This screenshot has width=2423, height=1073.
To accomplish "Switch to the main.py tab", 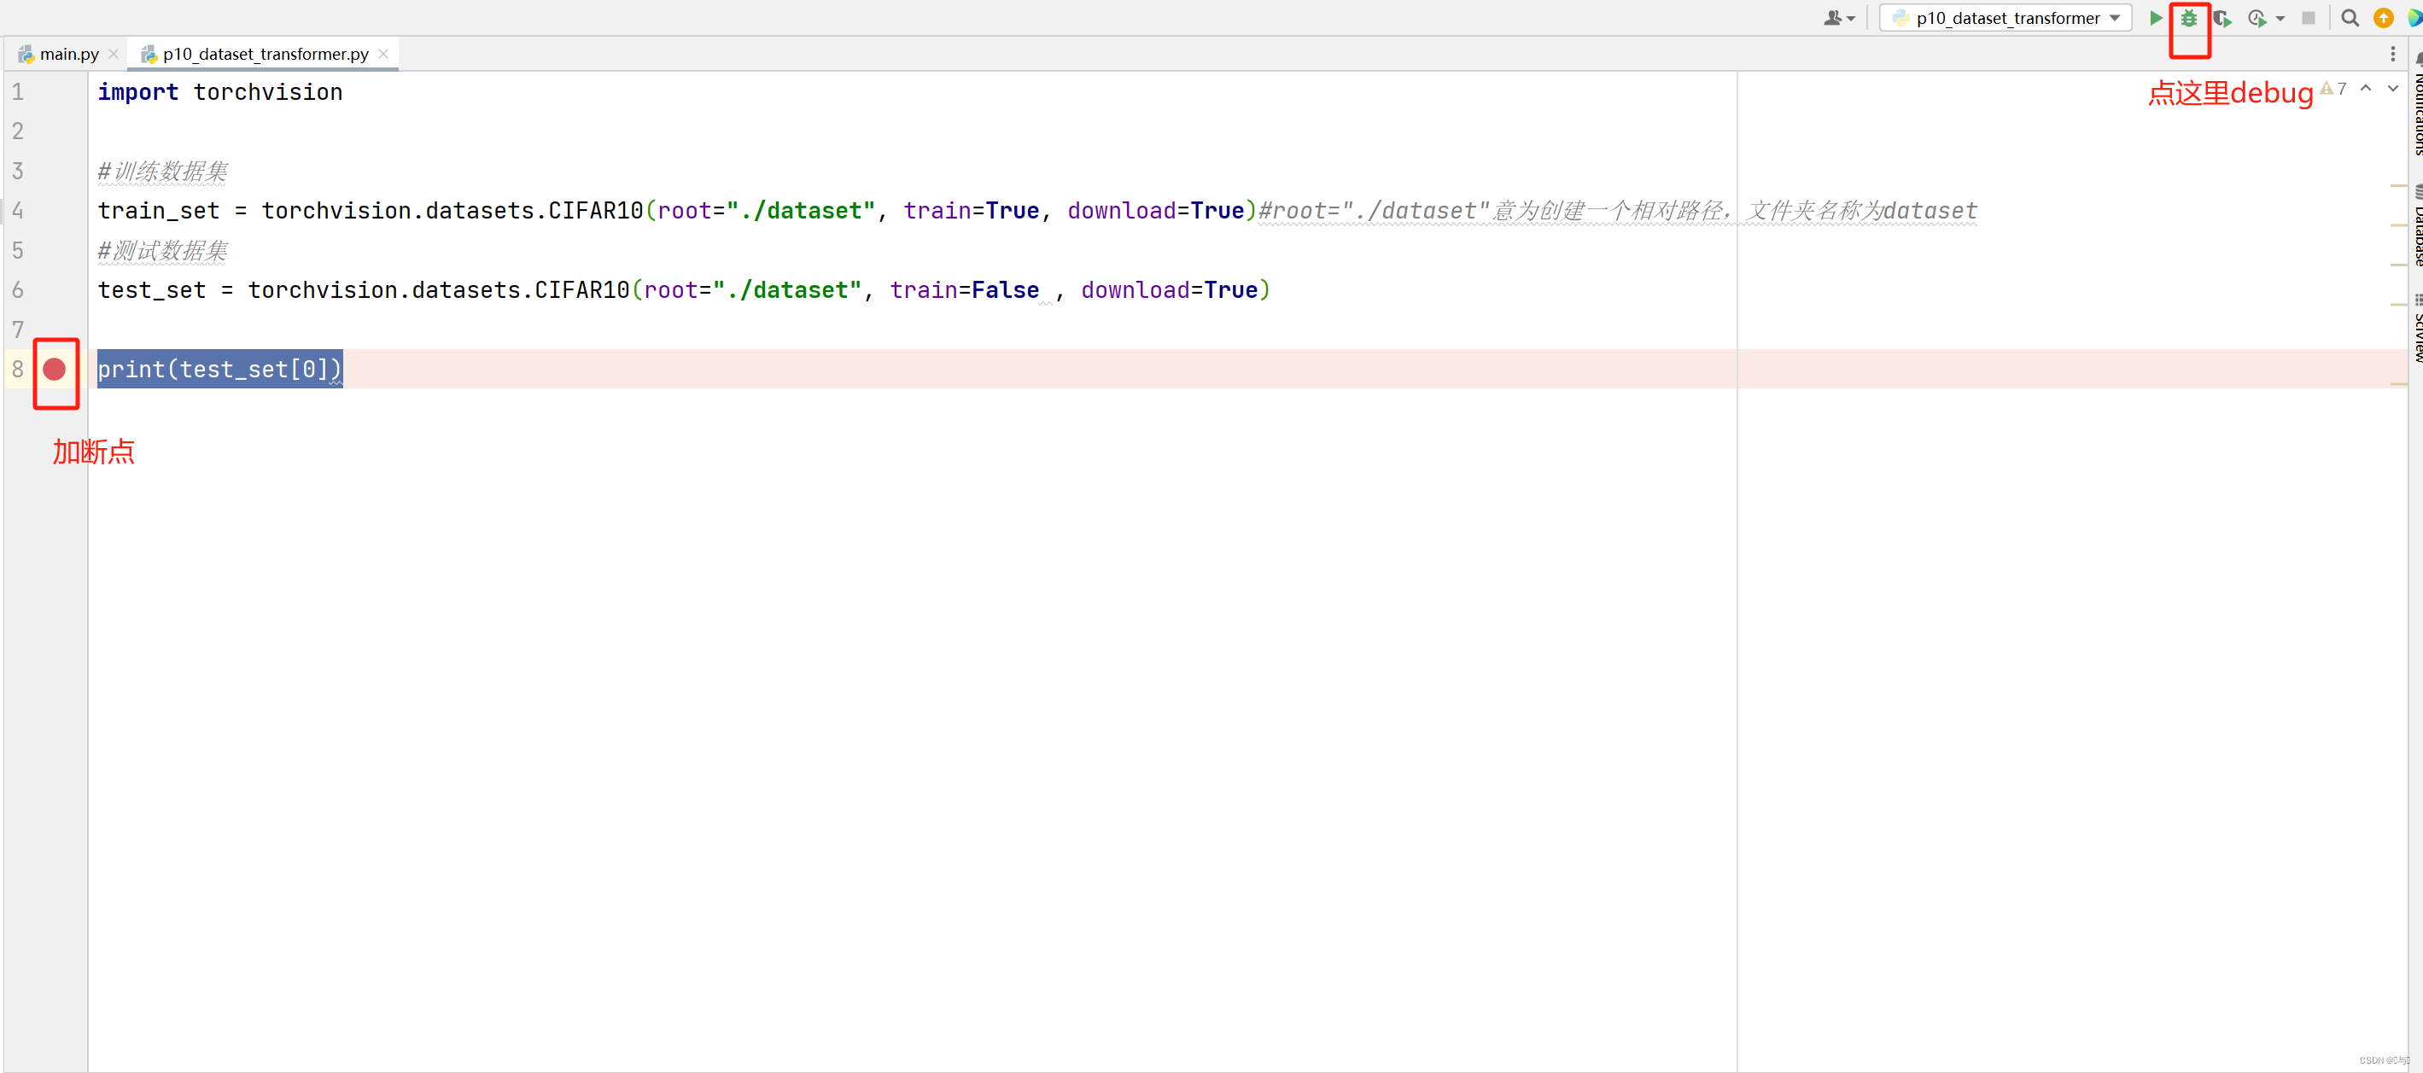I will (68, 55).
